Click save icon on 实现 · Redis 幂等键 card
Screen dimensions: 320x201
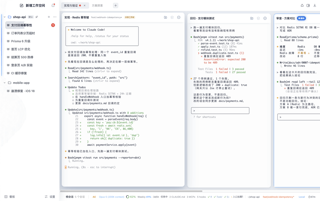tap(165, 17)
